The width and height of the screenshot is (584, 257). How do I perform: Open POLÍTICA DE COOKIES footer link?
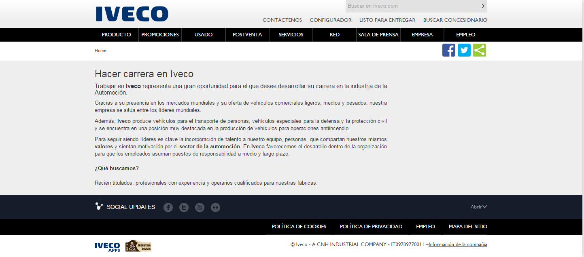point(299,227)
